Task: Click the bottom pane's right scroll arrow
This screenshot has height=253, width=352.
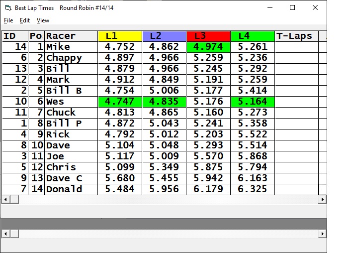Action: point(323,234)
